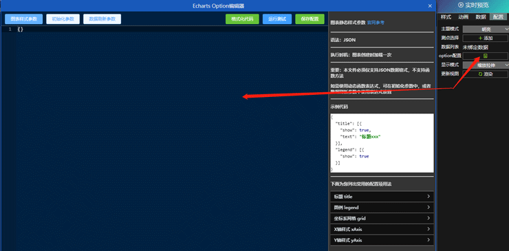Click the 图表静态样式参数 heading text
509x251 pixels.
pos(348,23)
